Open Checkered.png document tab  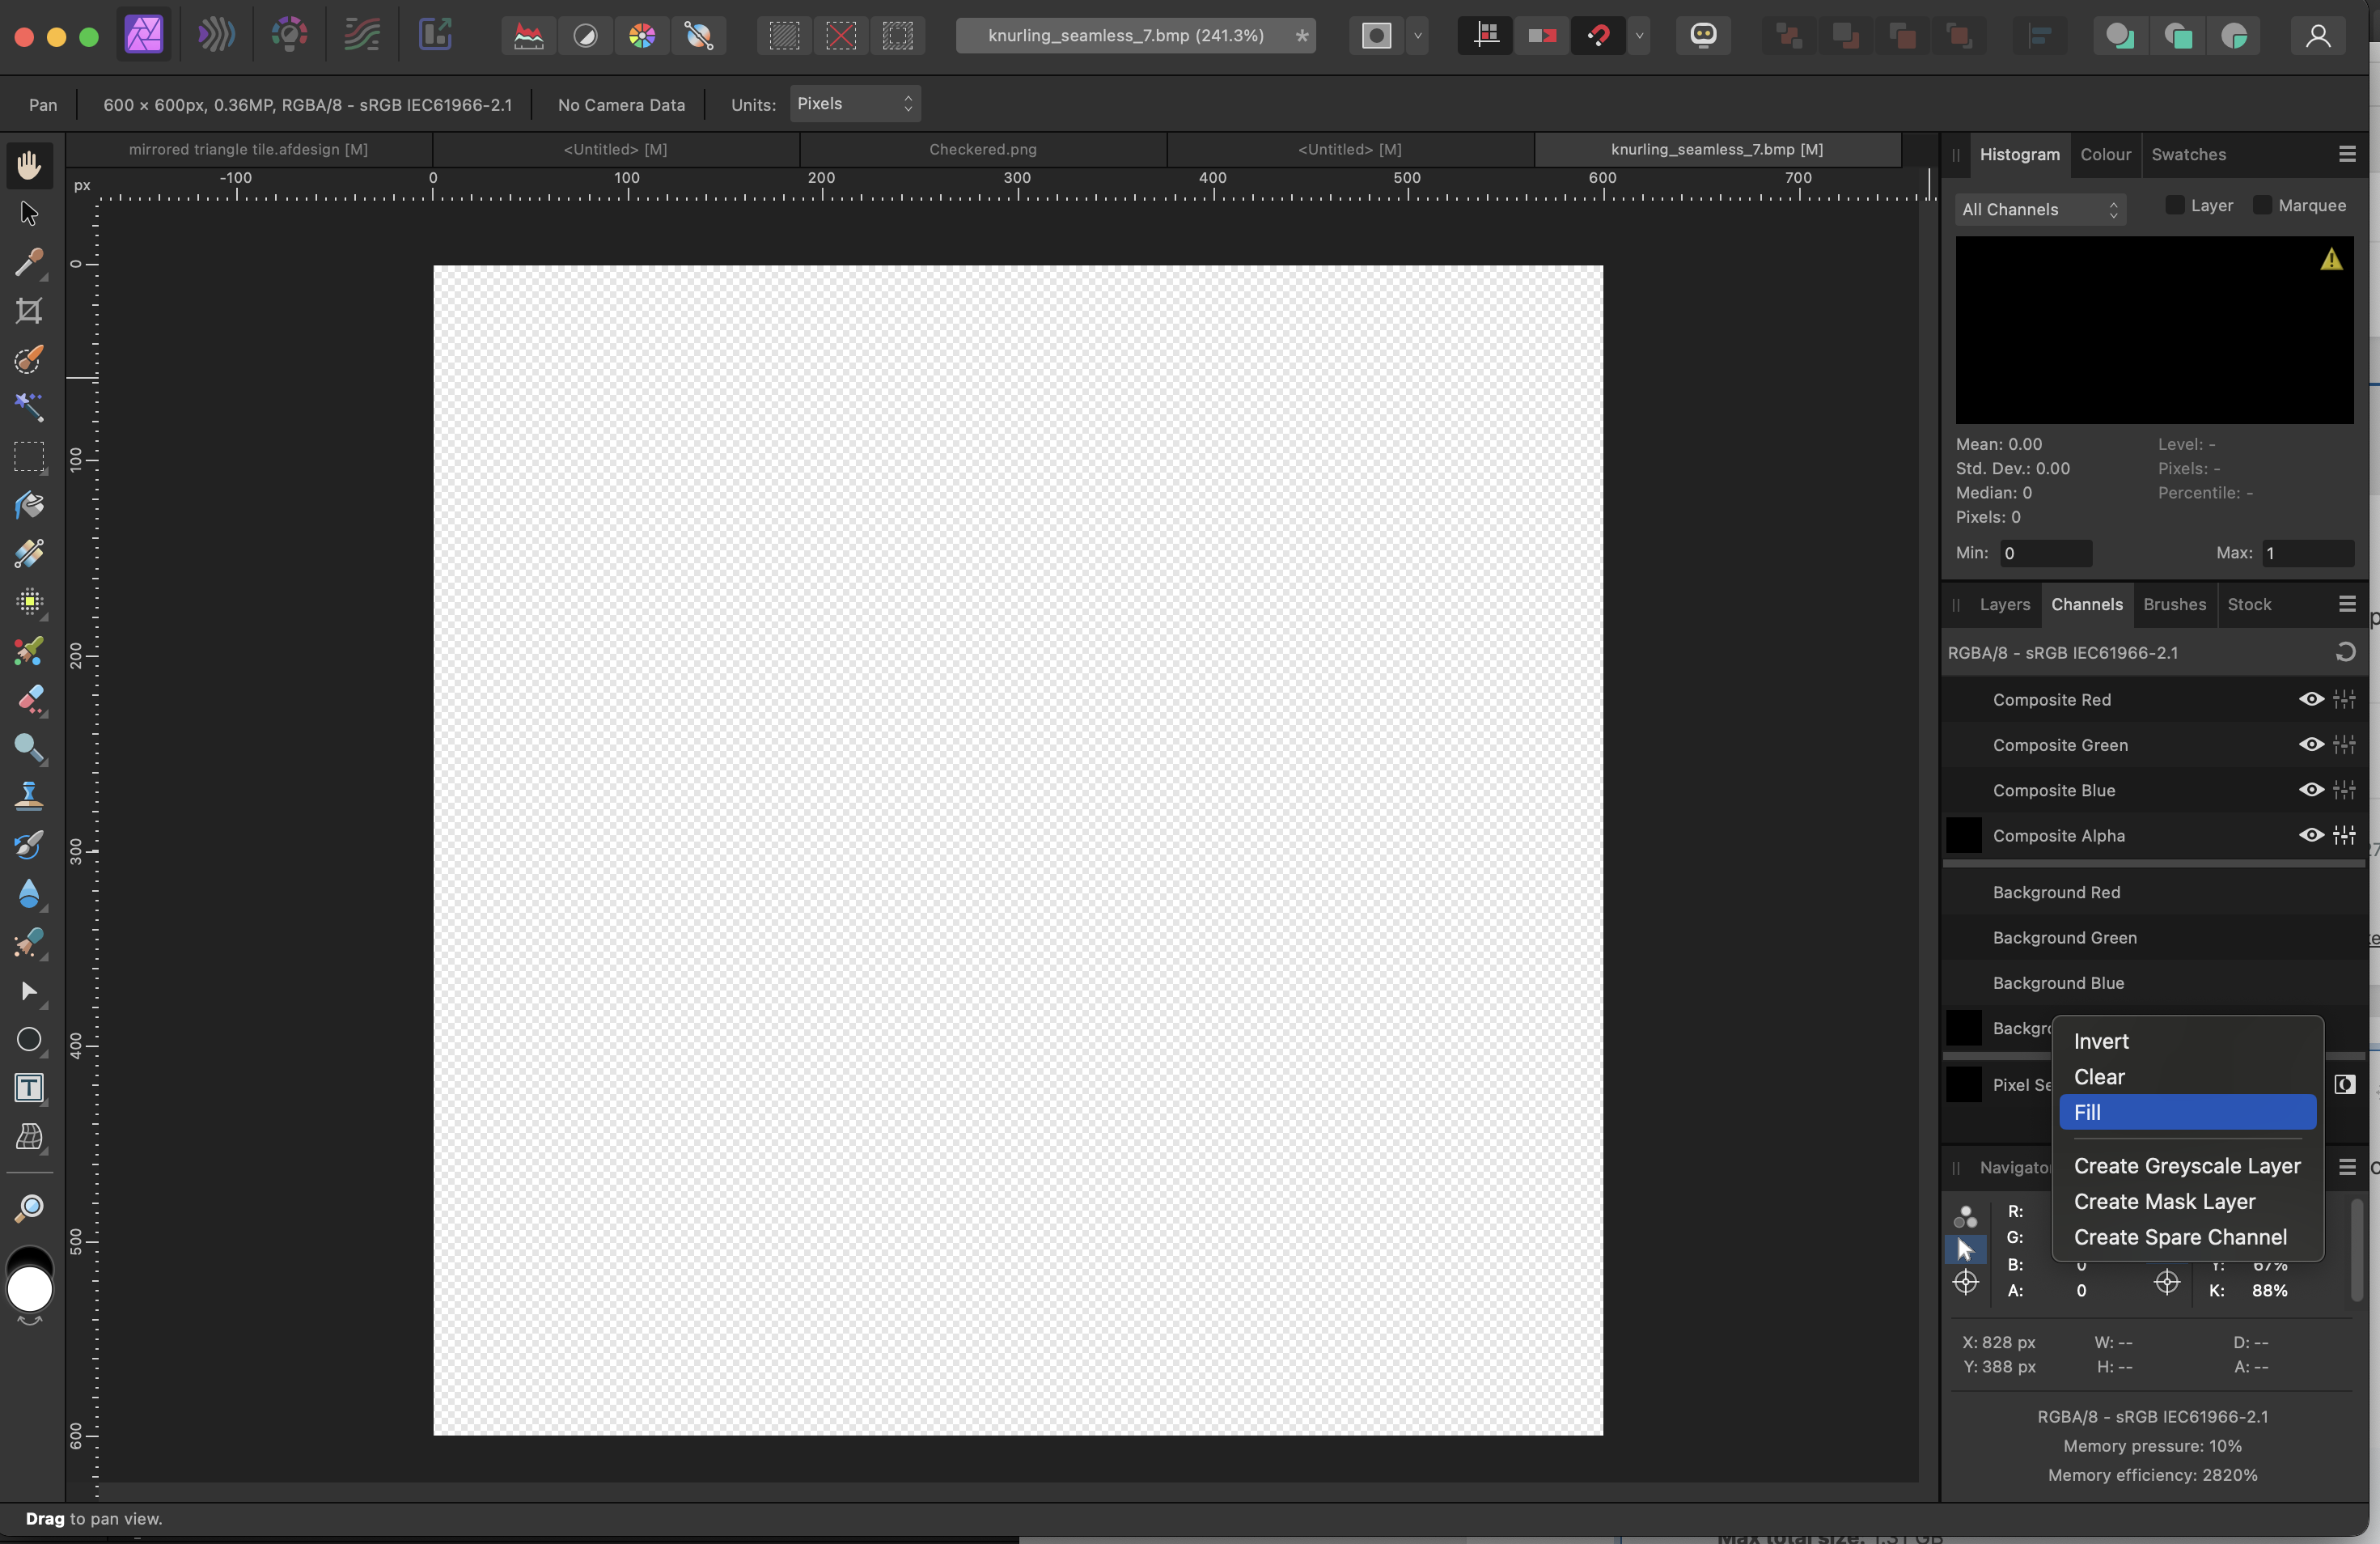pos(983,149)
